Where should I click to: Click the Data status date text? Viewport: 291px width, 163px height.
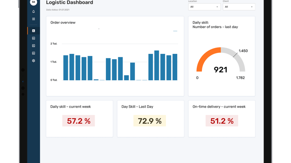(x=57, y=9)
